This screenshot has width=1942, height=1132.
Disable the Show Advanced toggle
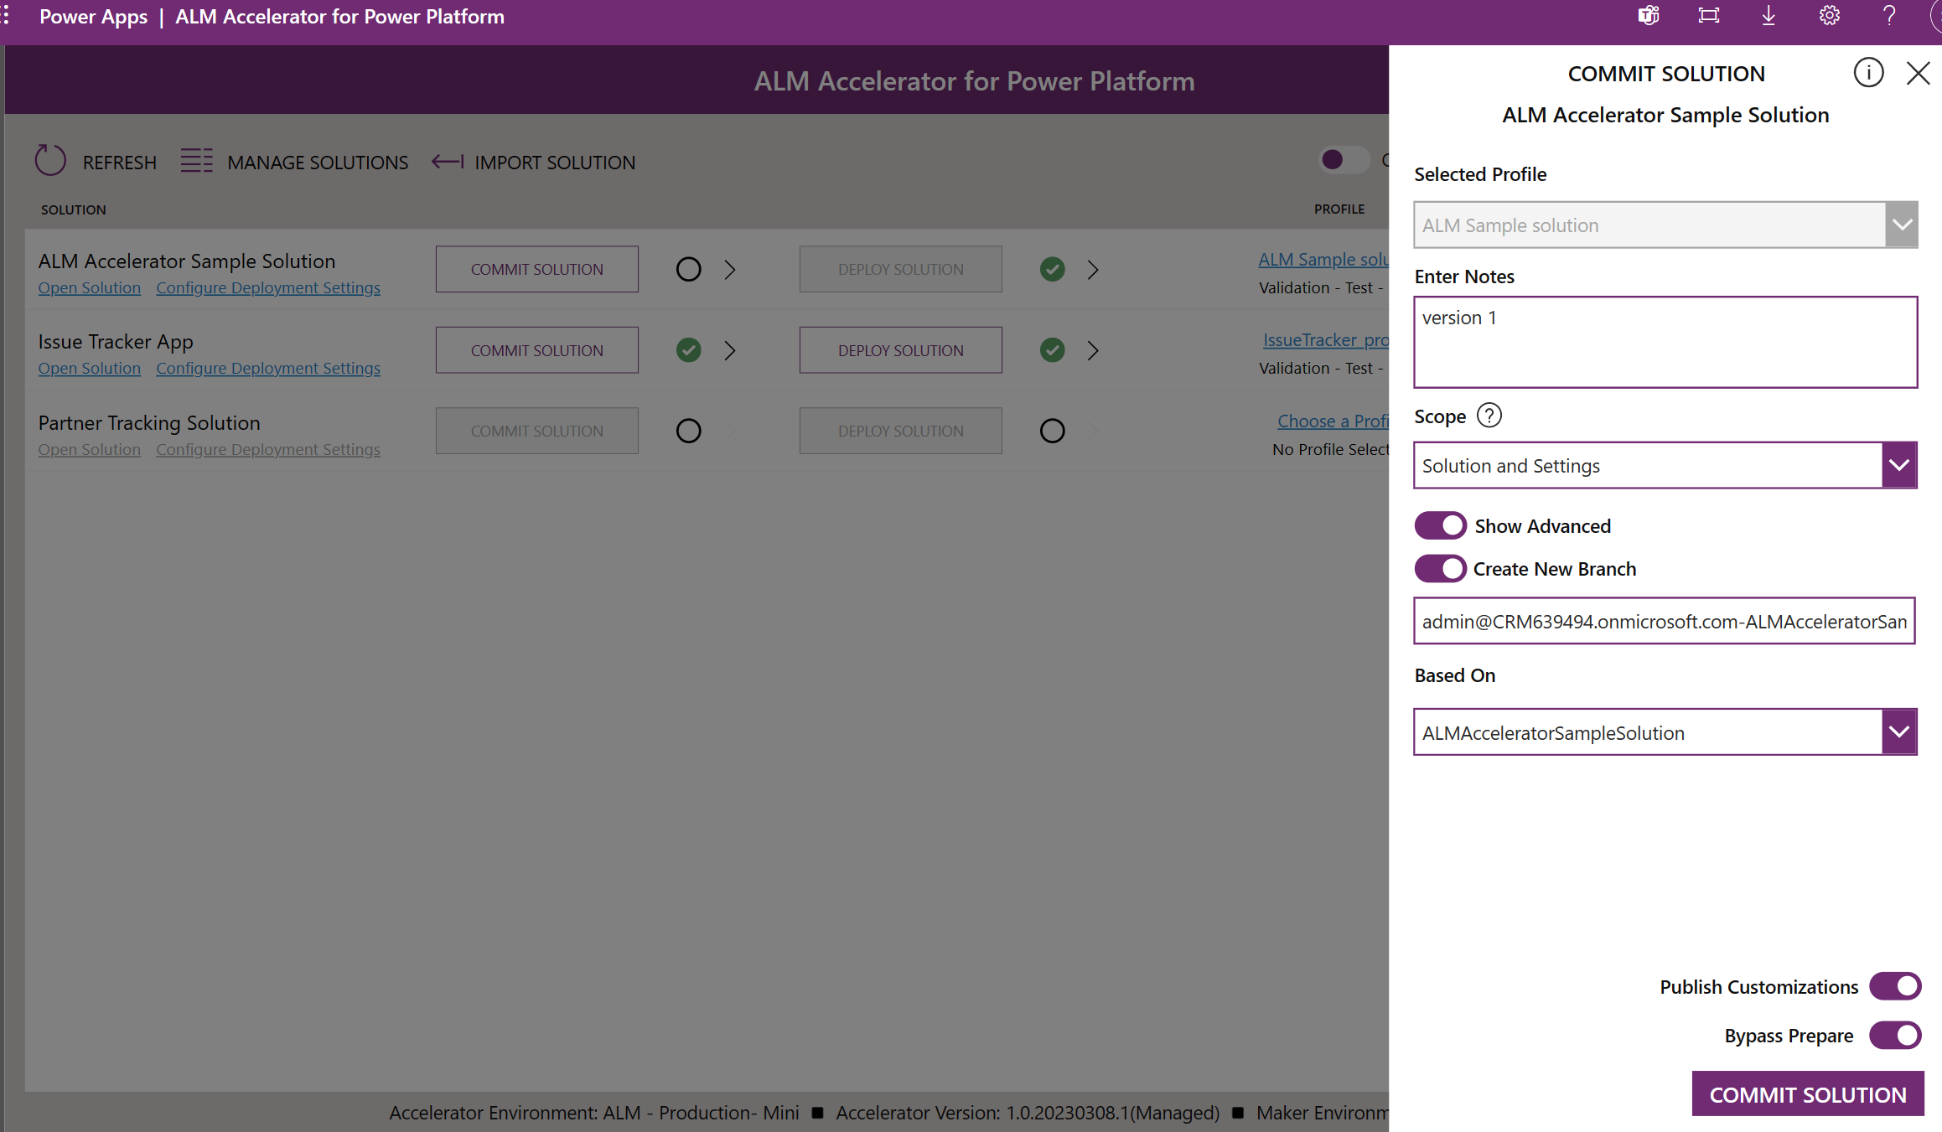pyautogui.click(x=1440, y=525)
